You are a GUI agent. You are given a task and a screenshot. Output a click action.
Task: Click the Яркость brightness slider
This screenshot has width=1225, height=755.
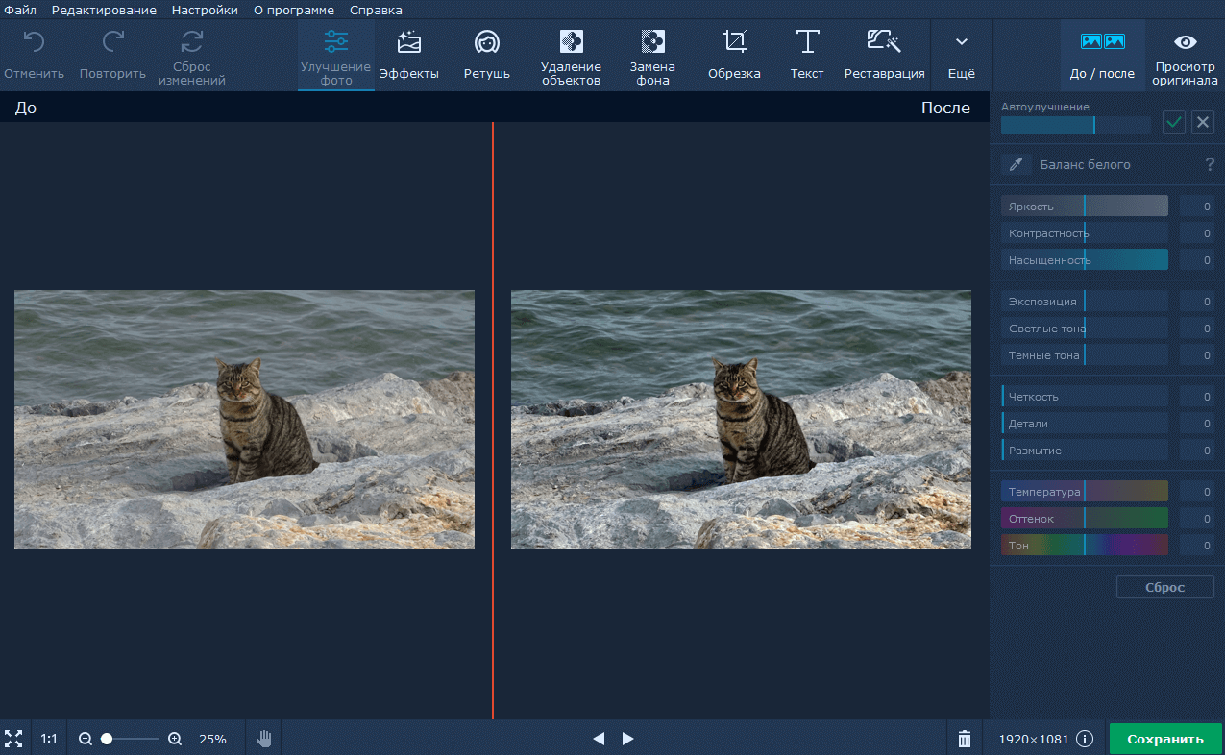pyautogui.click(x=1084, y=207)
